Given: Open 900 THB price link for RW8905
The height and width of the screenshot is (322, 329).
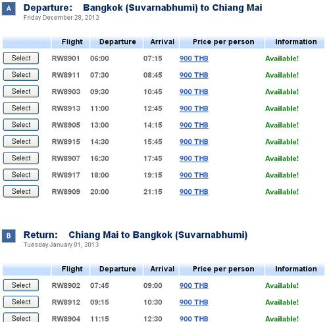Looking at the screenshot, I should tap(194, 125).
